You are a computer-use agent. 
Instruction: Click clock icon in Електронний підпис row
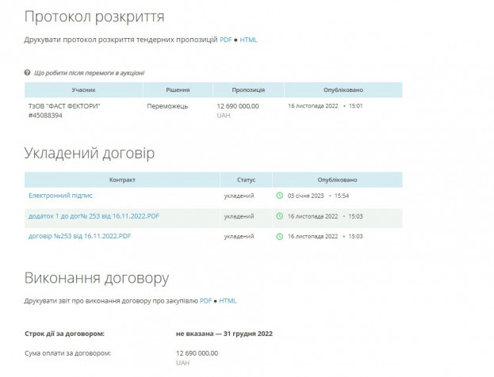279,195
